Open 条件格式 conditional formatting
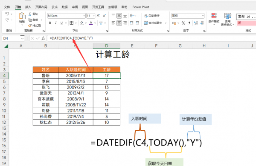The width and height of the screenshot is (256, 166). pyautogui.click(x=214, y=19)
